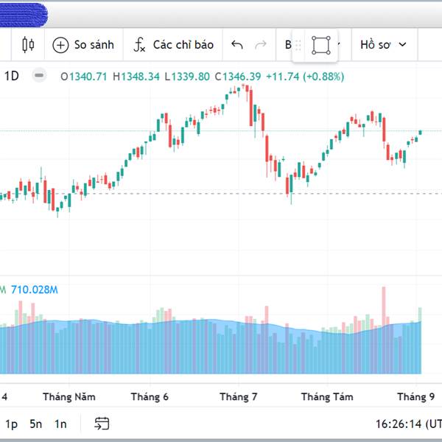Click the C1346.39 close price value

click(x=238, y=77)
